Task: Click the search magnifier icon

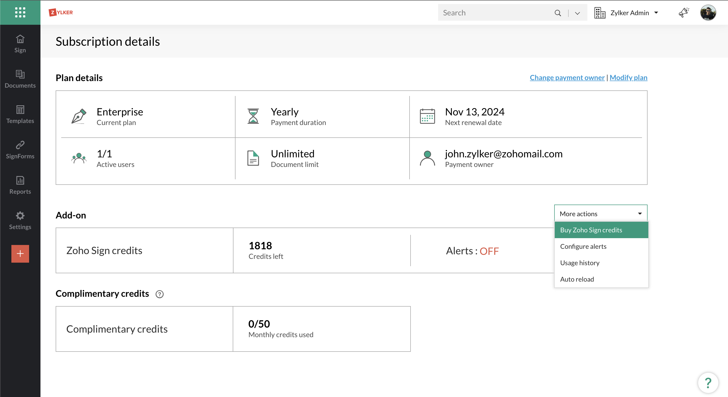Action: coord(558,13)
